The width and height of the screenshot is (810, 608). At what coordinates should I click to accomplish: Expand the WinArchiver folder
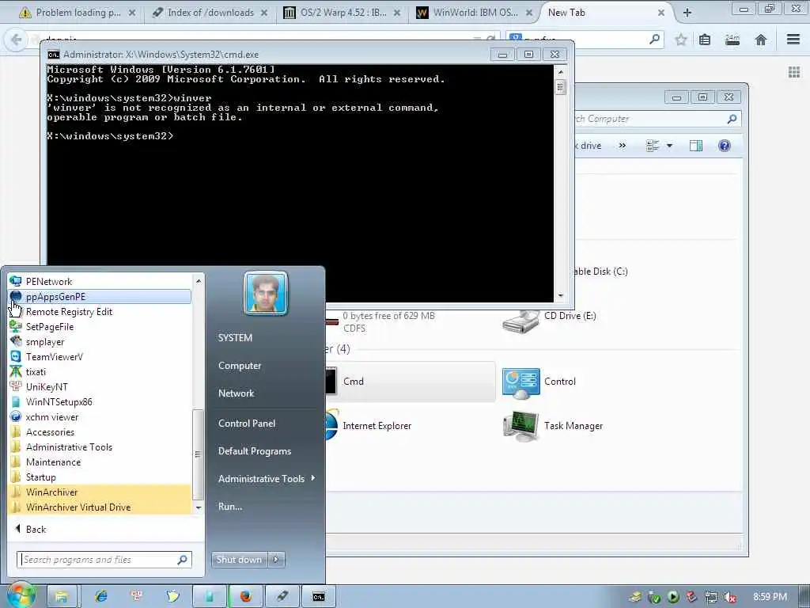[99, 492]
